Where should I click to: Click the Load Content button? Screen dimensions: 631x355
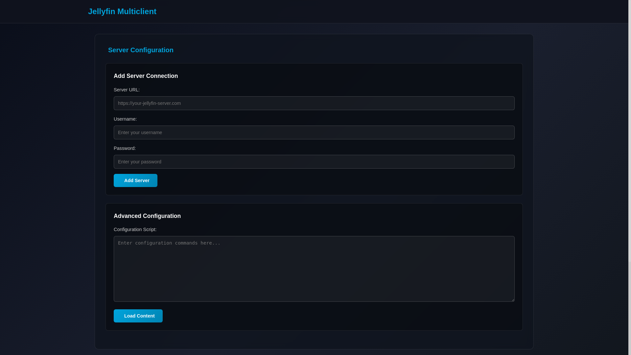(x=138, y=316)
